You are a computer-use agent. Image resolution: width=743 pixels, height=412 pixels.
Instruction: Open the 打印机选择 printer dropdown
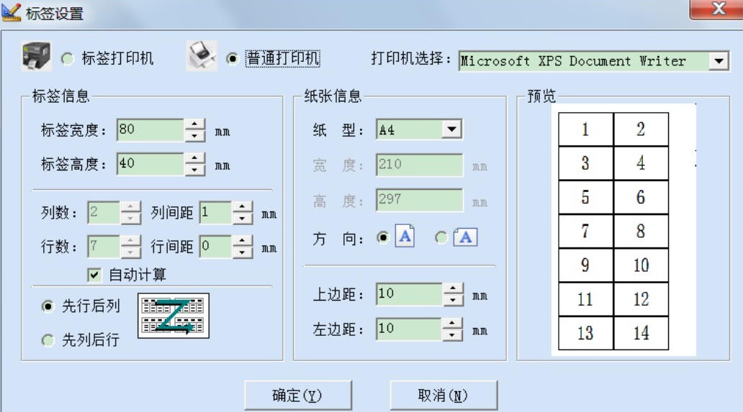pyautogui.click(x=719, y=61)
